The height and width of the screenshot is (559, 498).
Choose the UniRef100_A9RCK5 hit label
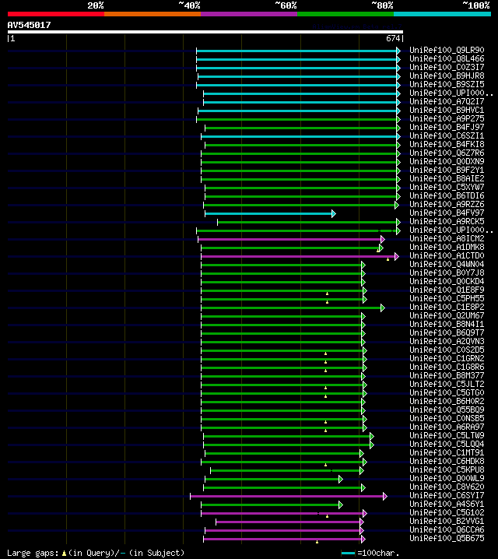[x=447, y=221]
